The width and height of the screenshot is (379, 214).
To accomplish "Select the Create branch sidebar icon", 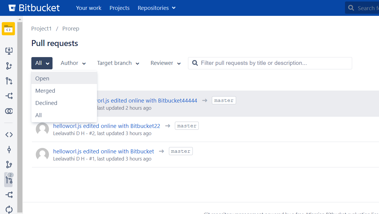I will (9, 66).
